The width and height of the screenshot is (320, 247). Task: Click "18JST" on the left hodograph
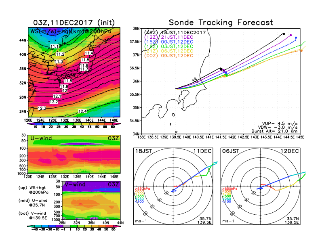click(x=144, y=151)
